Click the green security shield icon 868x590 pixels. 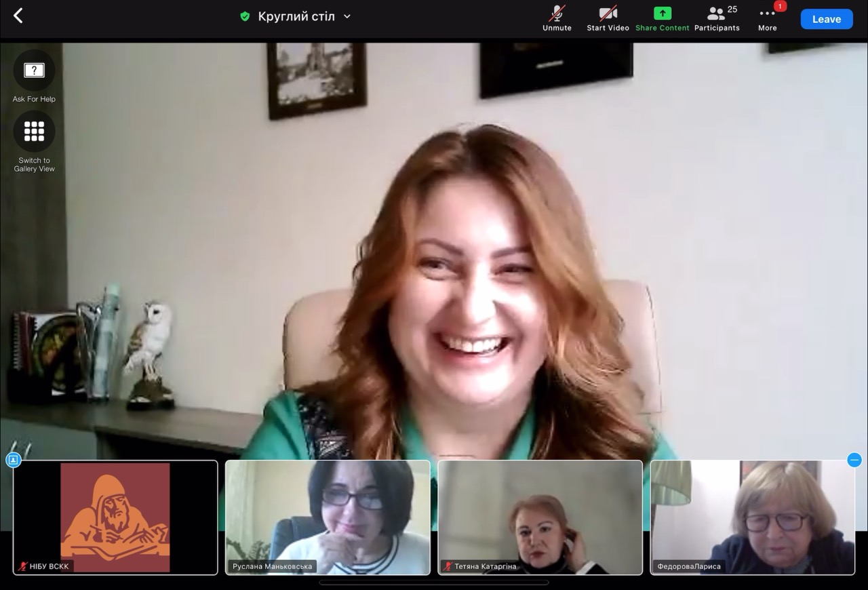tap(245, 16)
